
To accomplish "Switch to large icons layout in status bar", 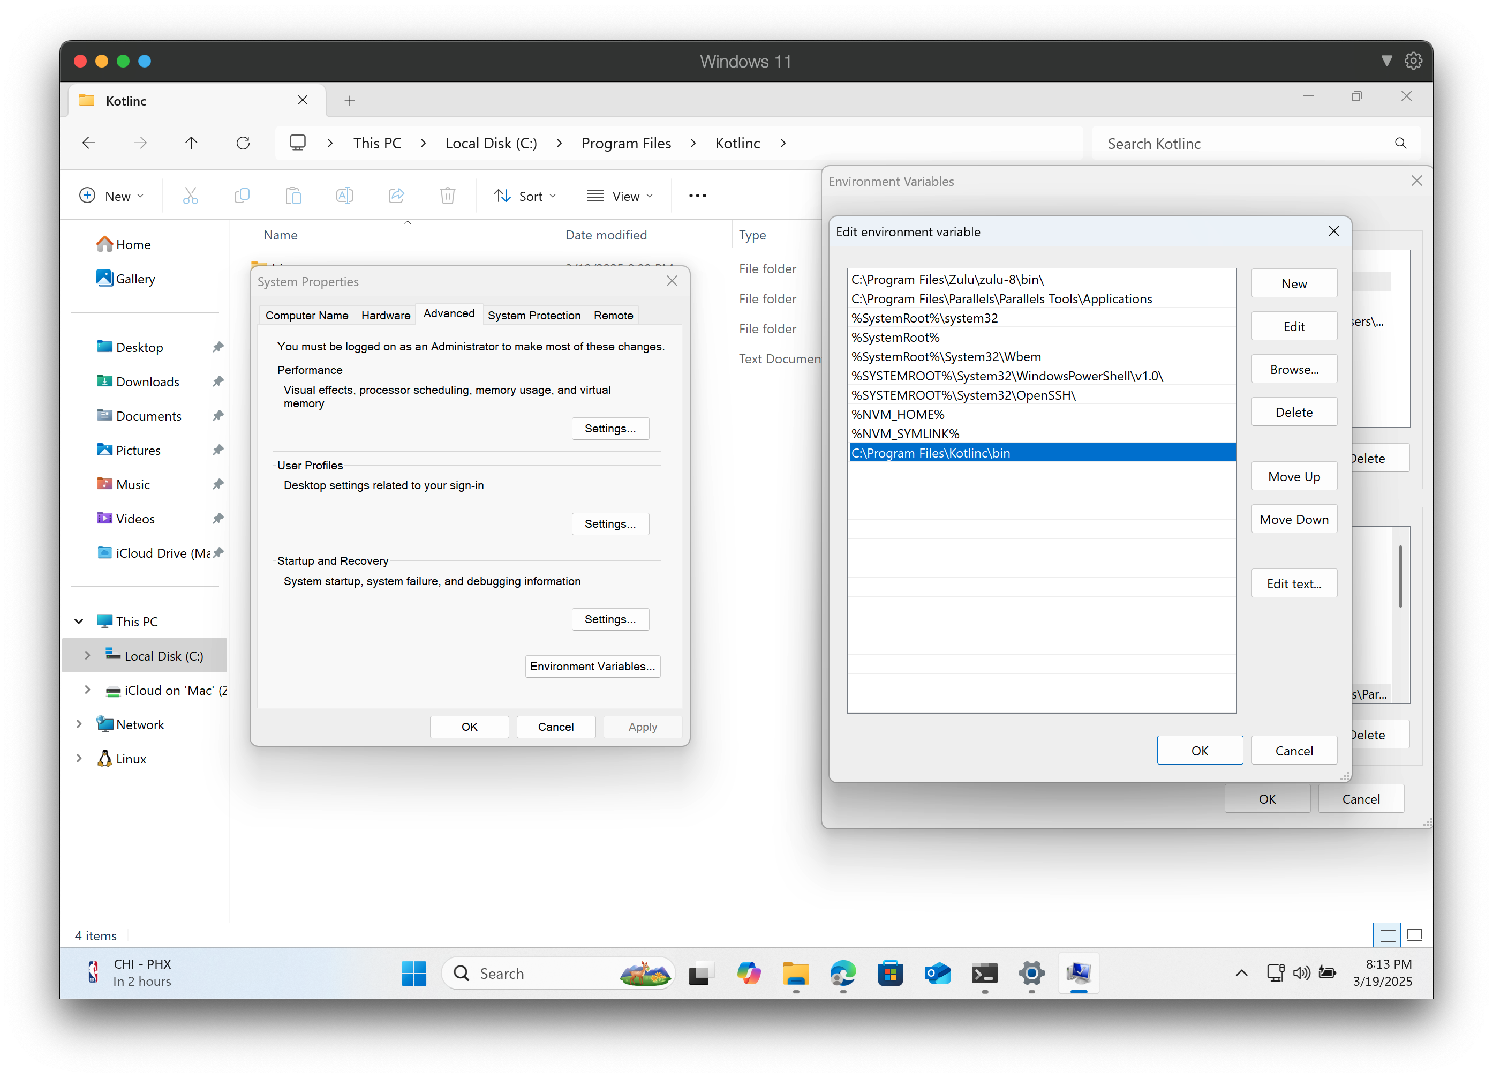I will click(1415, 935).
